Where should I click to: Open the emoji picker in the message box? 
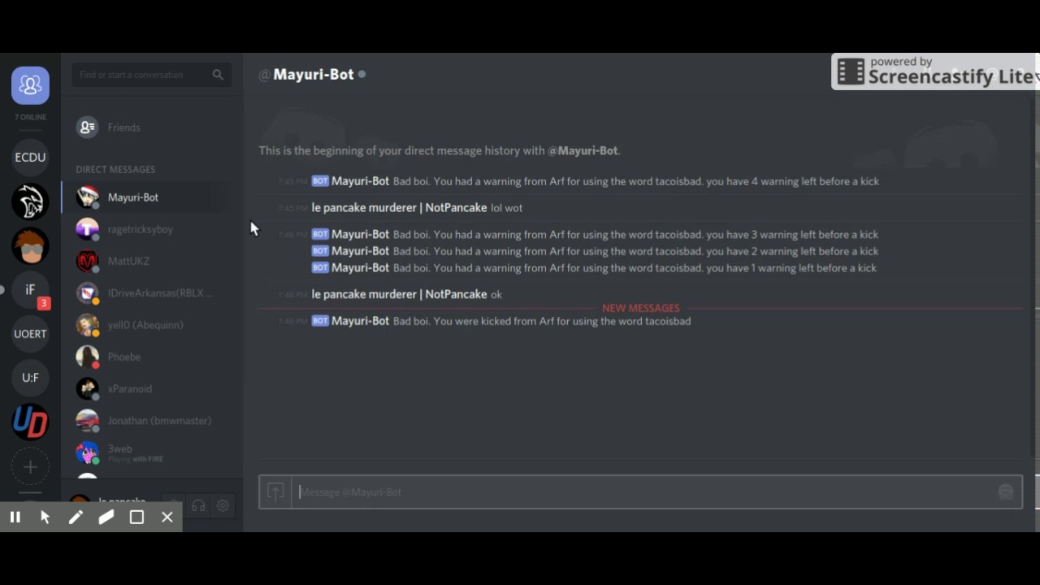pos(1006,492)
